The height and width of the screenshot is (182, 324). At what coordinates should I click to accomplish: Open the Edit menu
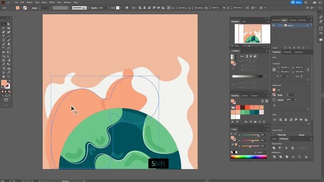click(x=22, y=2)
